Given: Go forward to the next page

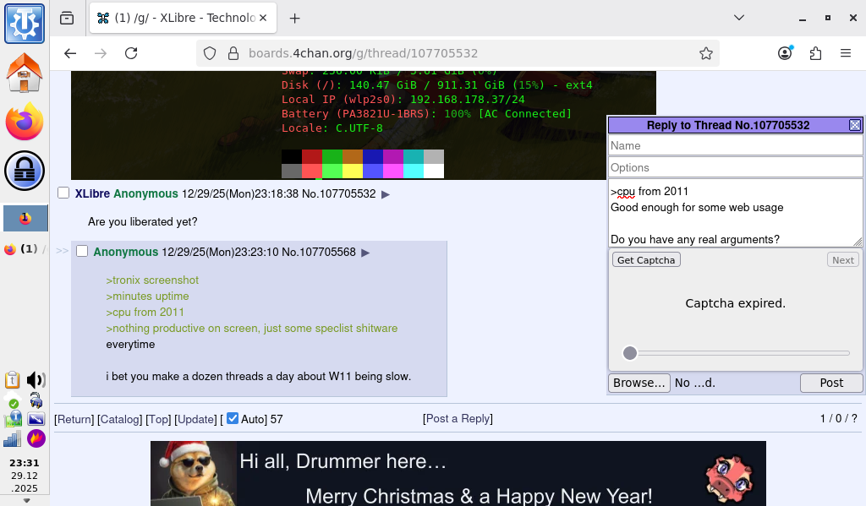Looking at the screenshot, I should pyautogui.click(x=101, y=53).
